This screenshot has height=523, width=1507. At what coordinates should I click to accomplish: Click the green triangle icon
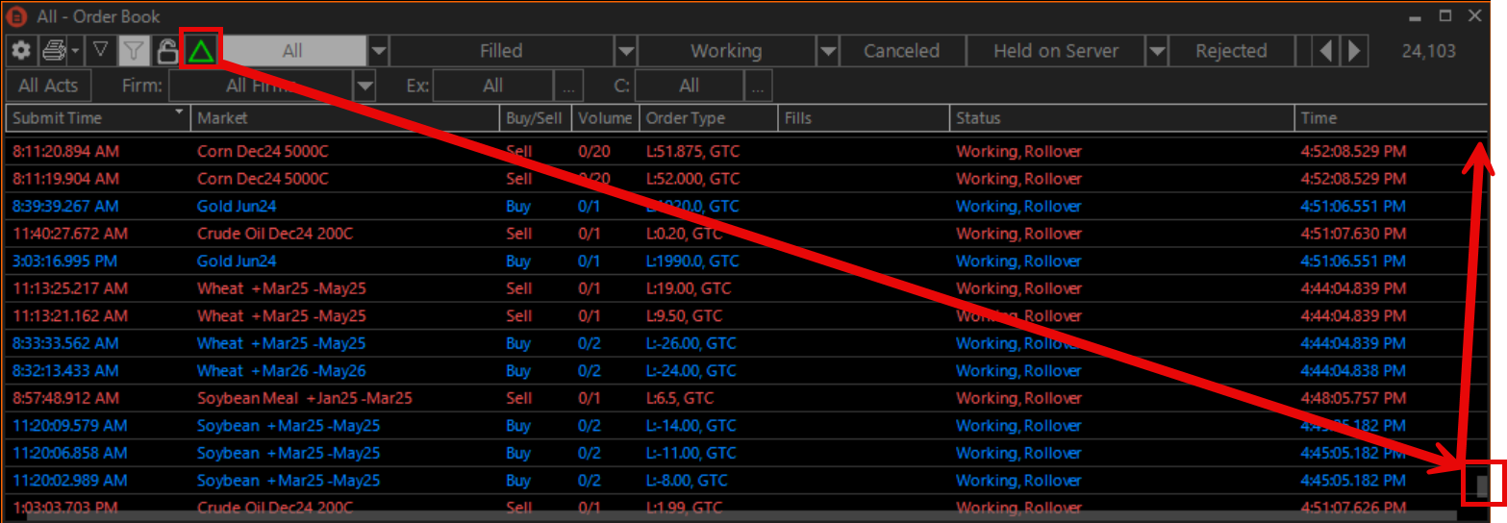(x=202, y=50)
